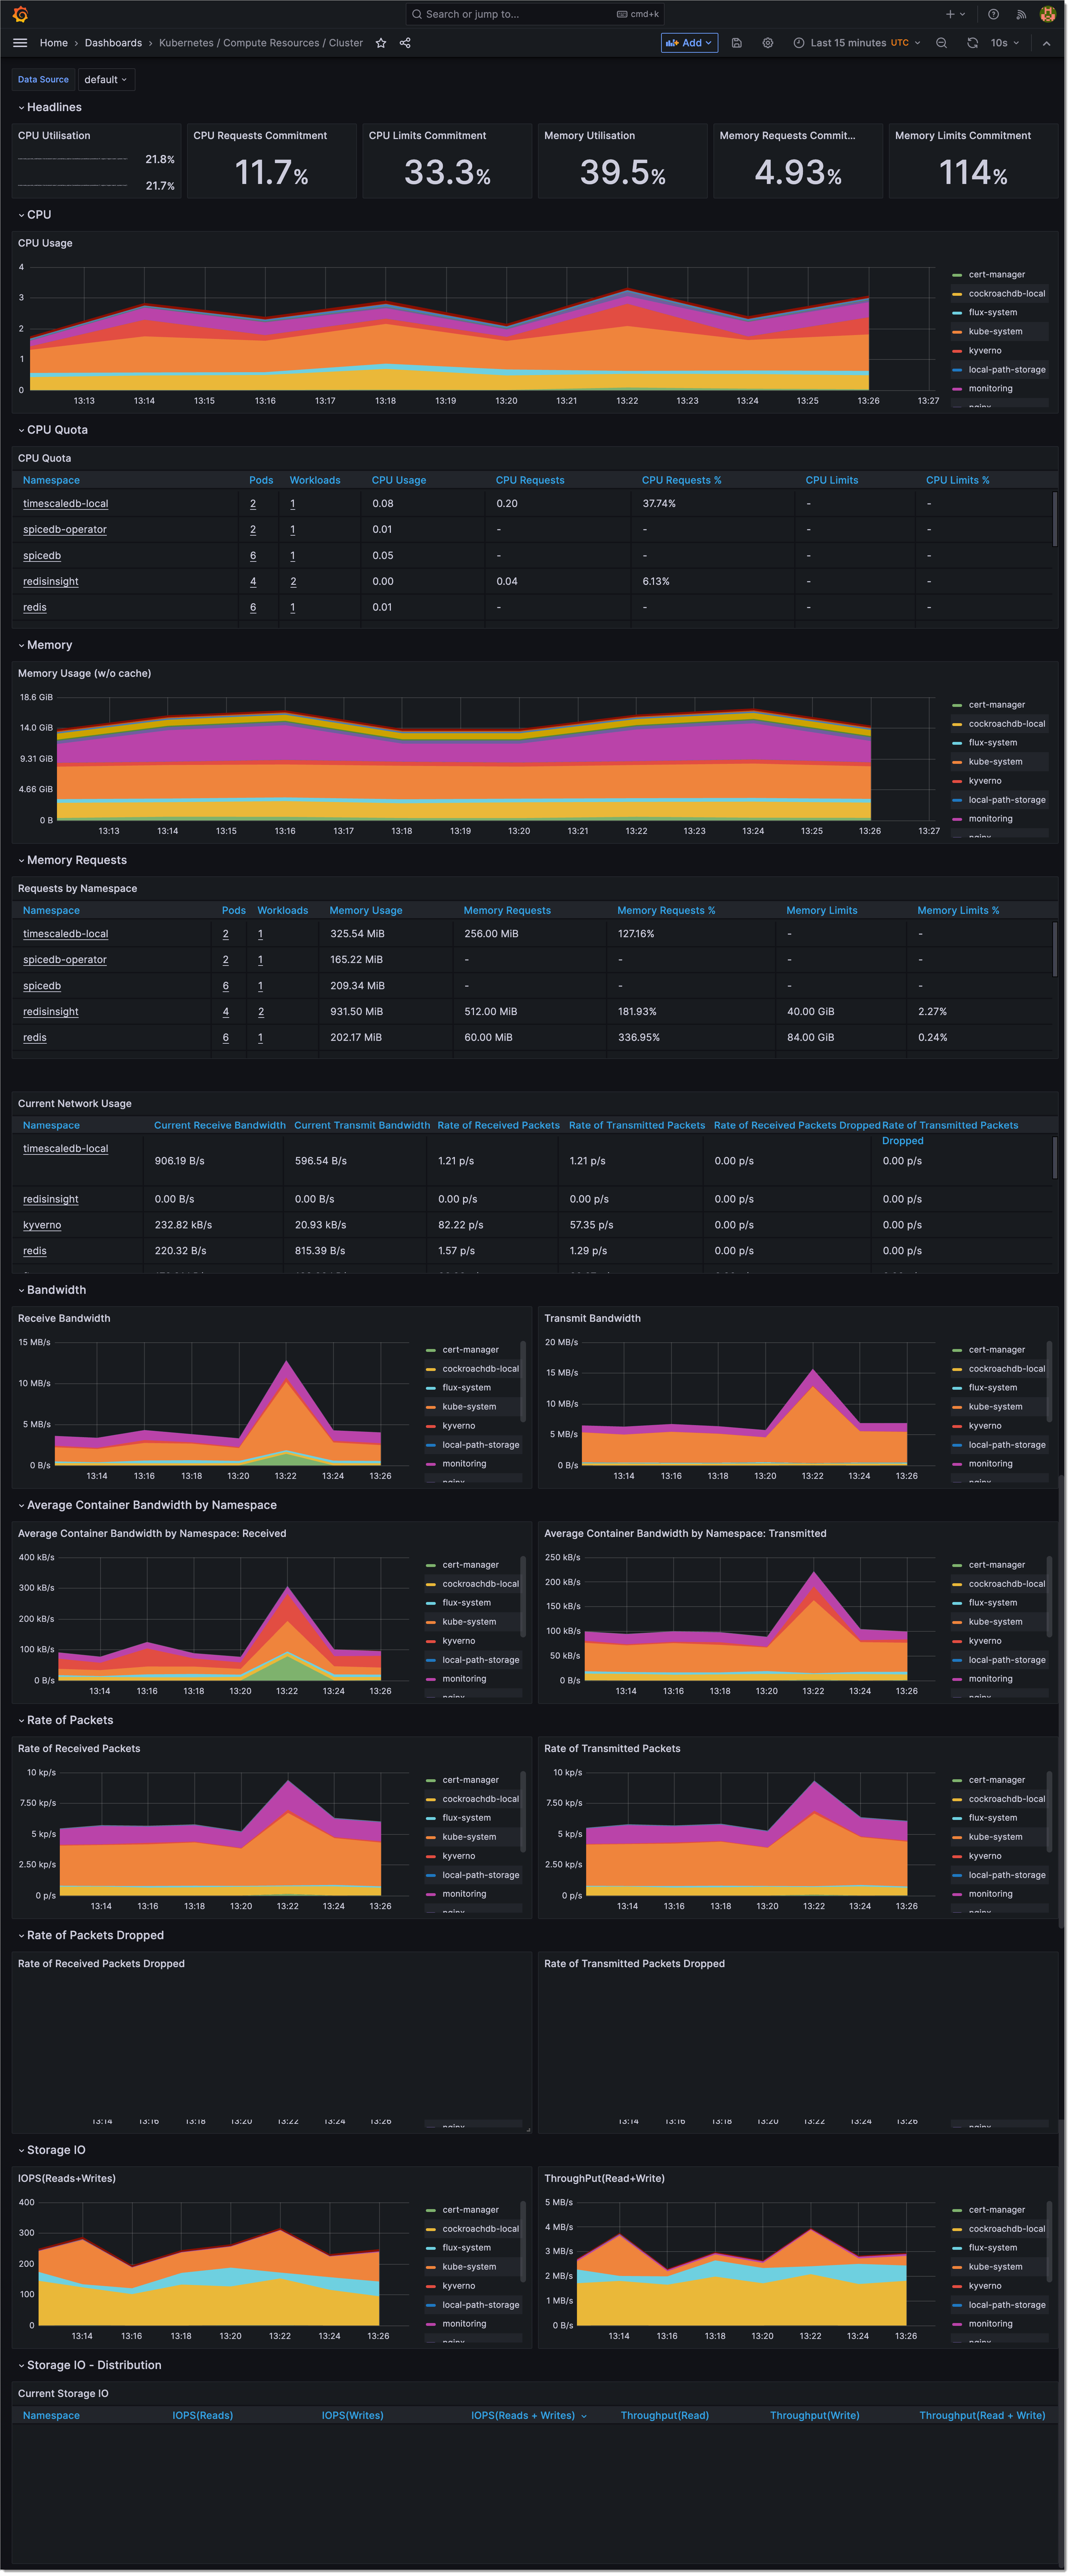Toggle monitoring series in Memory Usage legend

pyautogui.click(x=990, y=819)
